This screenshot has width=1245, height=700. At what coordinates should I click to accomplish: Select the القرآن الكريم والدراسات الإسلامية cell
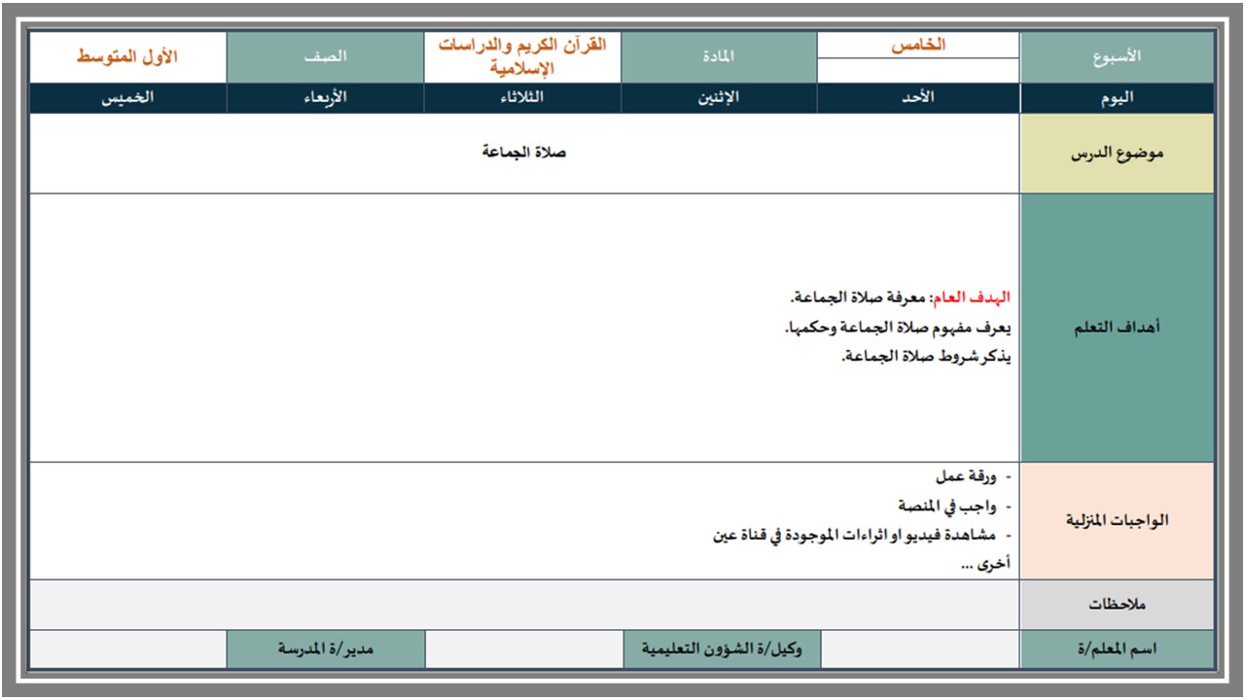(x=522, y=57)
